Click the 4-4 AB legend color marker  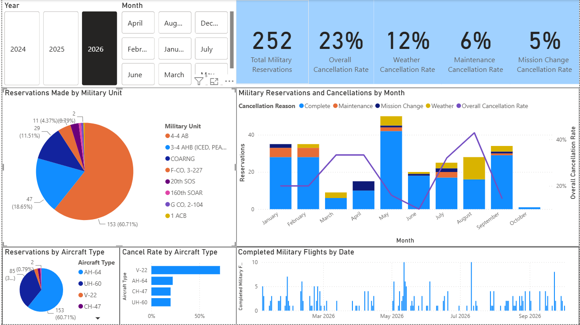[168, 136]
